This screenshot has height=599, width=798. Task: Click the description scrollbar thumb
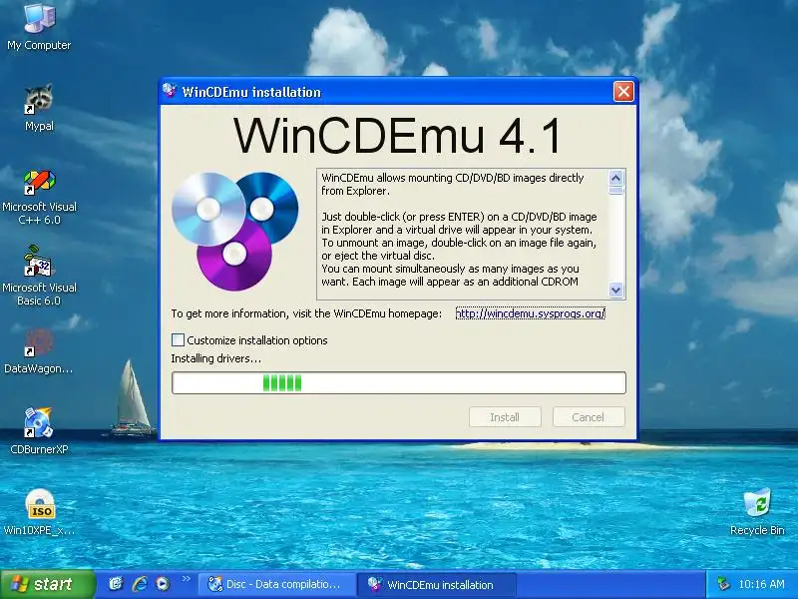615,191
